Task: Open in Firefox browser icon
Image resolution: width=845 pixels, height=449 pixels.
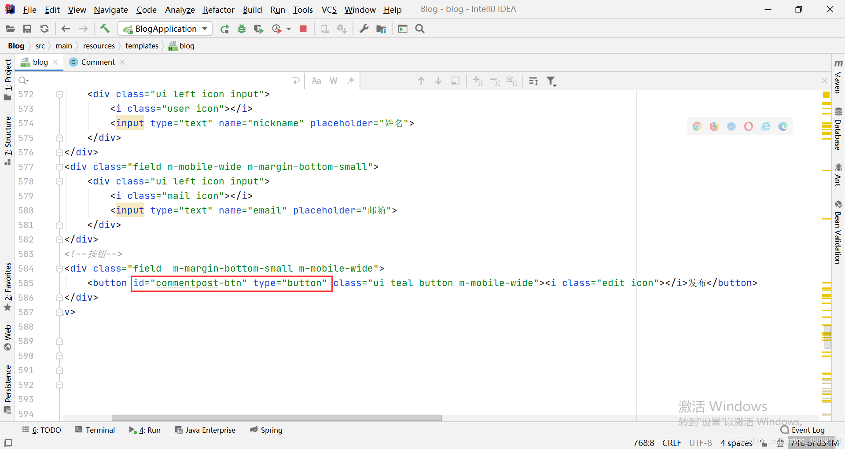Action: [714, 127]
